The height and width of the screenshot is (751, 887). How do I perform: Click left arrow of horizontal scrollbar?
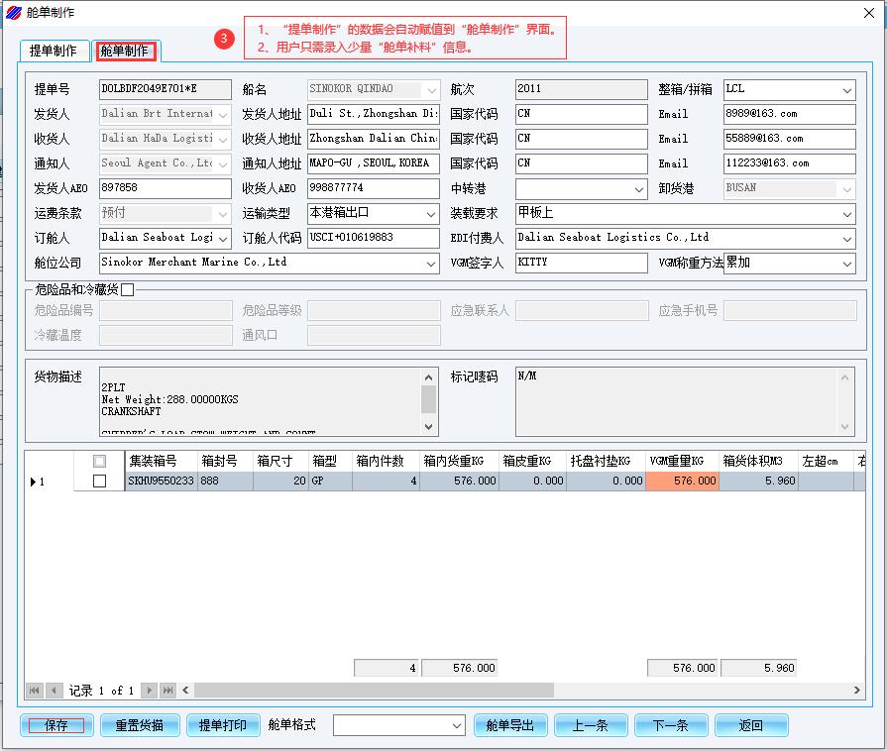coord(185,691)
